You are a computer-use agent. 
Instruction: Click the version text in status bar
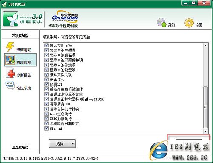tap(51, 158)
